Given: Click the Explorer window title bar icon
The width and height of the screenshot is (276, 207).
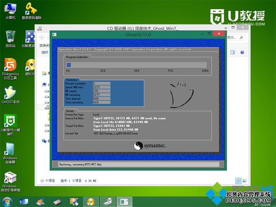Looking at the screenshot, I should coord(40,29).
